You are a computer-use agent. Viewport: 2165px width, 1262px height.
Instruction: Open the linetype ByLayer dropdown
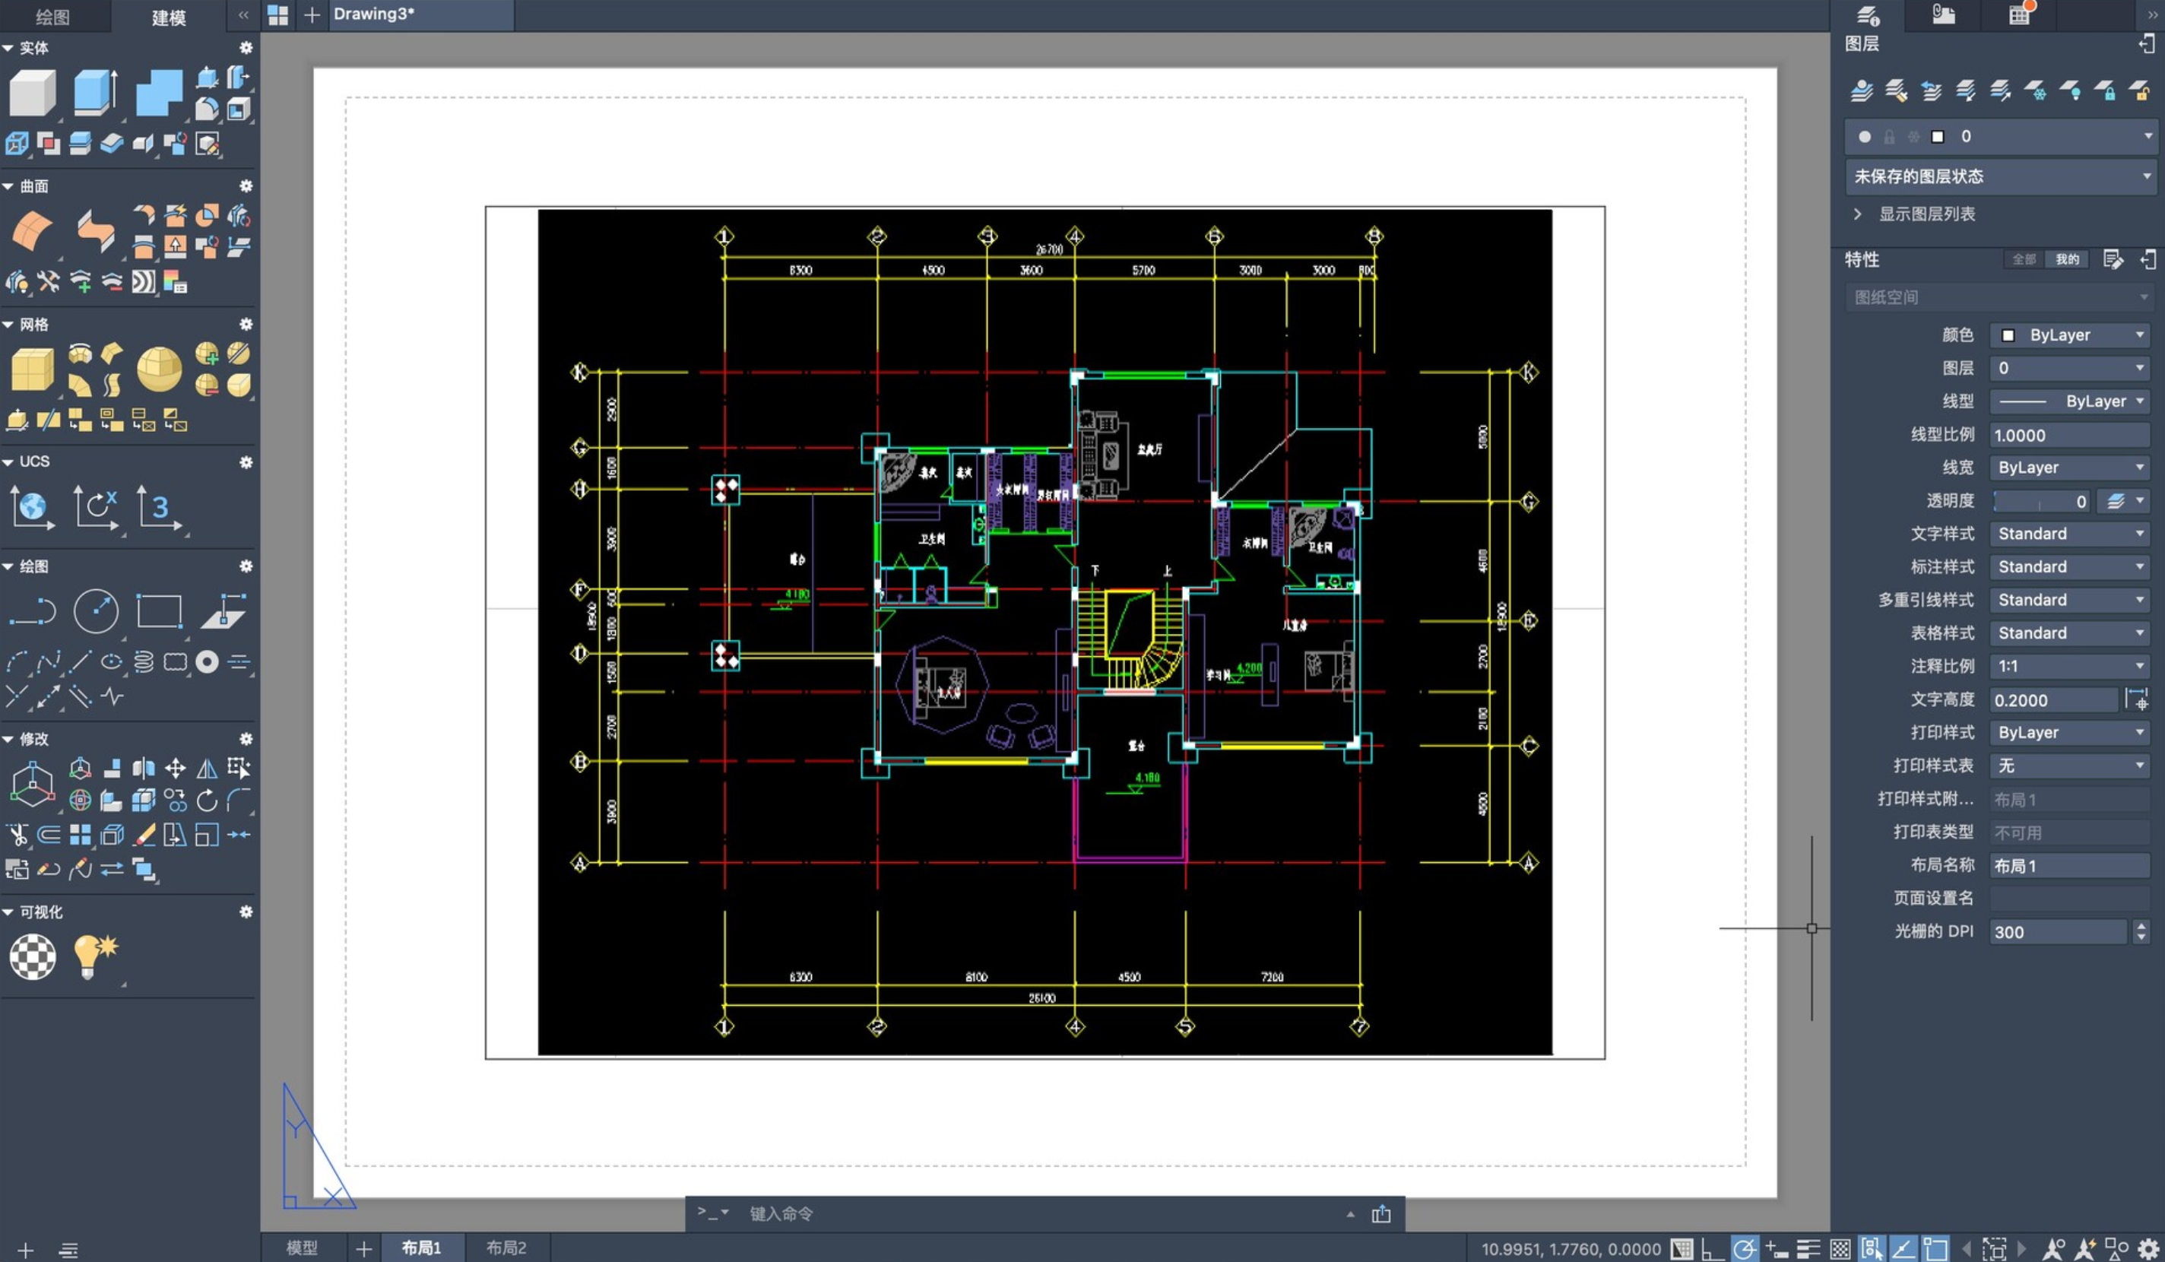[x=2070, y=401]
